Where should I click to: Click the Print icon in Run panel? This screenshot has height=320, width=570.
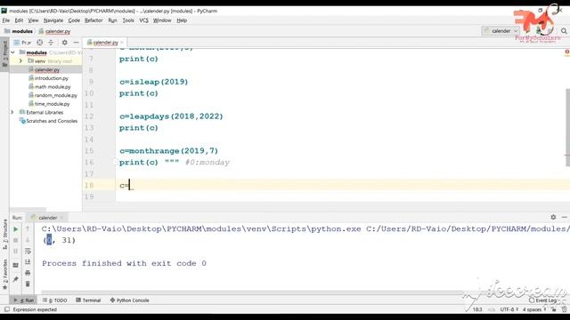click(x=28, y=273)
